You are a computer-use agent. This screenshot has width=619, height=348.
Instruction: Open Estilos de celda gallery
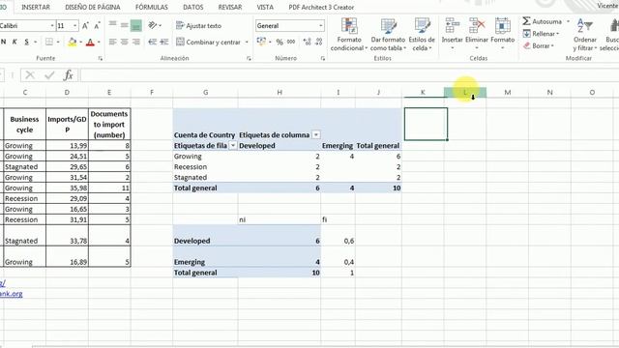[x=422, y=35]
